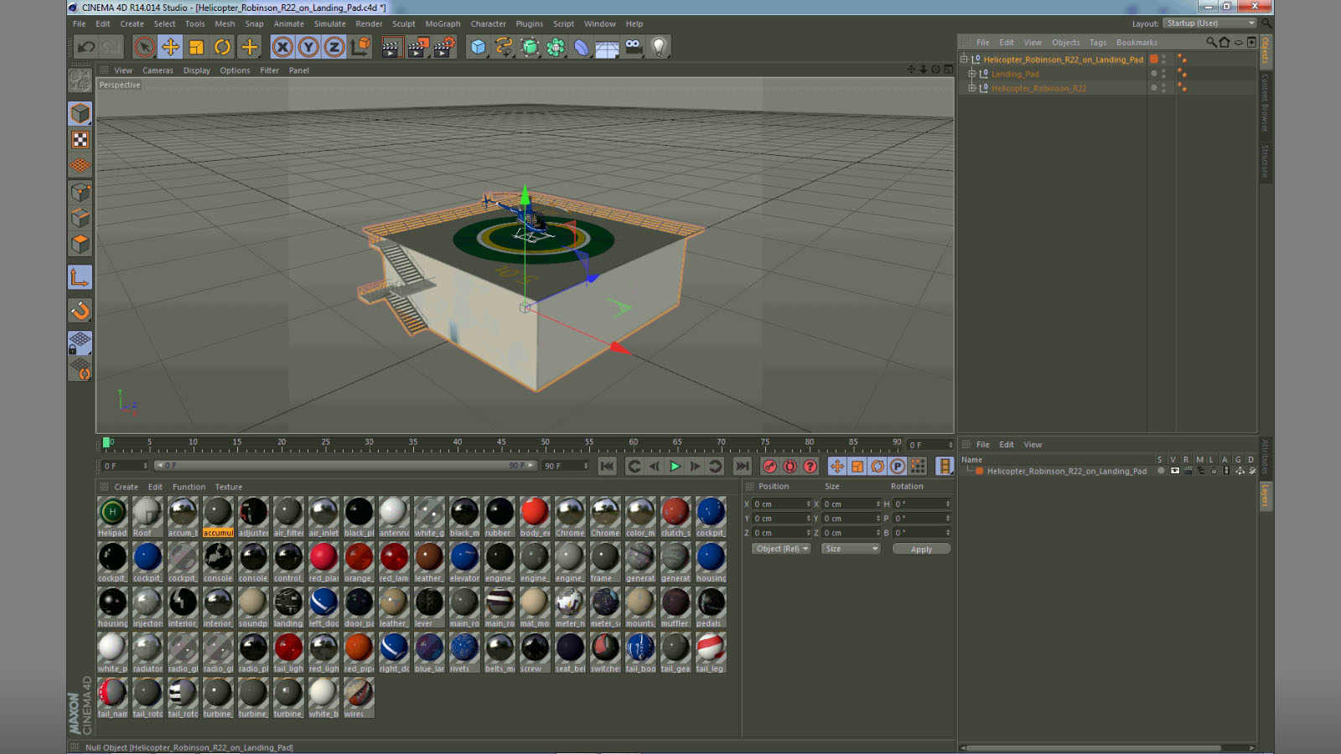The width and height of the screenshot is (1341, 754).
Task: Click the Undo arrow icon
Action: [x=85, y=47]
